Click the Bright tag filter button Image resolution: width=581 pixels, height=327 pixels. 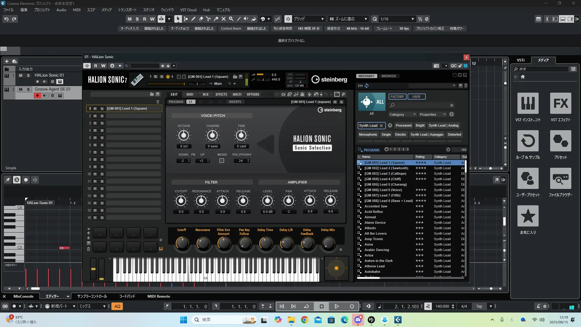coord(420,125)
